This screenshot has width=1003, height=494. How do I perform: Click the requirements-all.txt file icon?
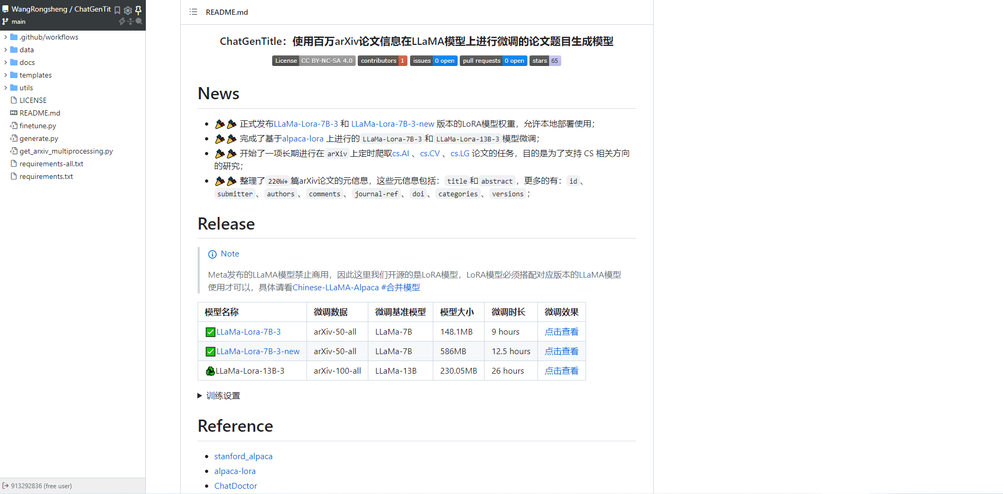click(x=14, y=163)
